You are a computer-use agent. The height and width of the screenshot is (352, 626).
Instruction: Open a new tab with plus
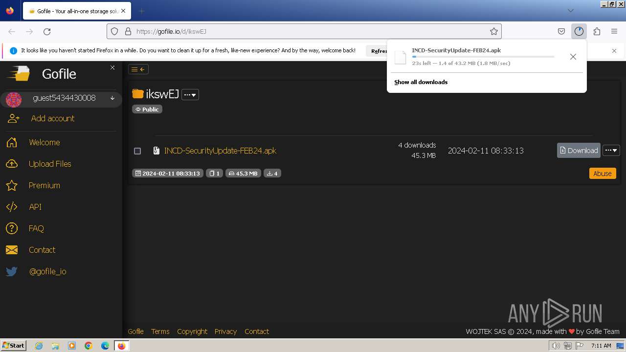click(x=141, y=11)
